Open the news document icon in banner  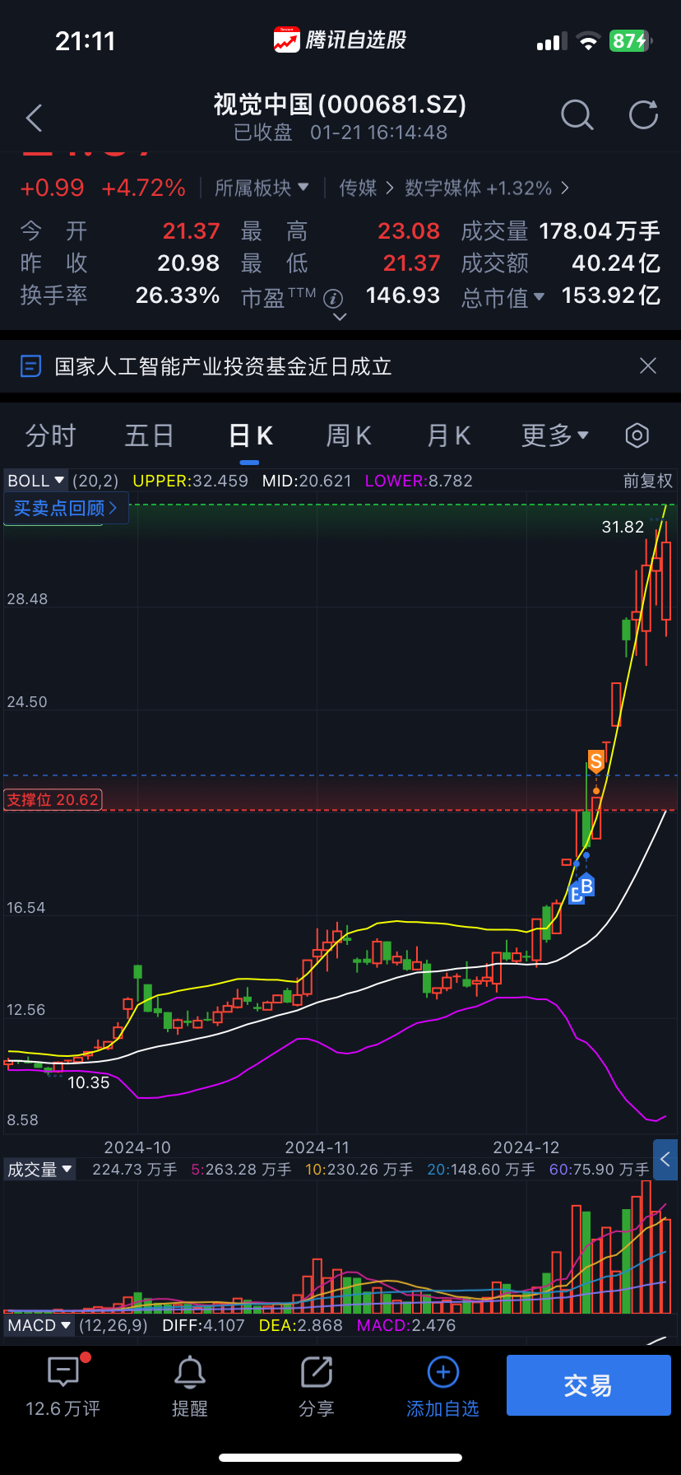30,365
